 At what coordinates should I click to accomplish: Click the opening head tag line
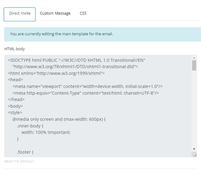click(x=16, y=80)
